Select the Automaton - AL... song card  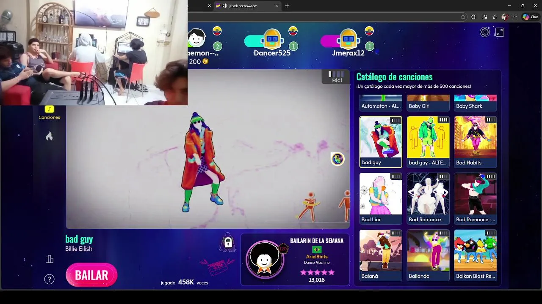(380, 103)
